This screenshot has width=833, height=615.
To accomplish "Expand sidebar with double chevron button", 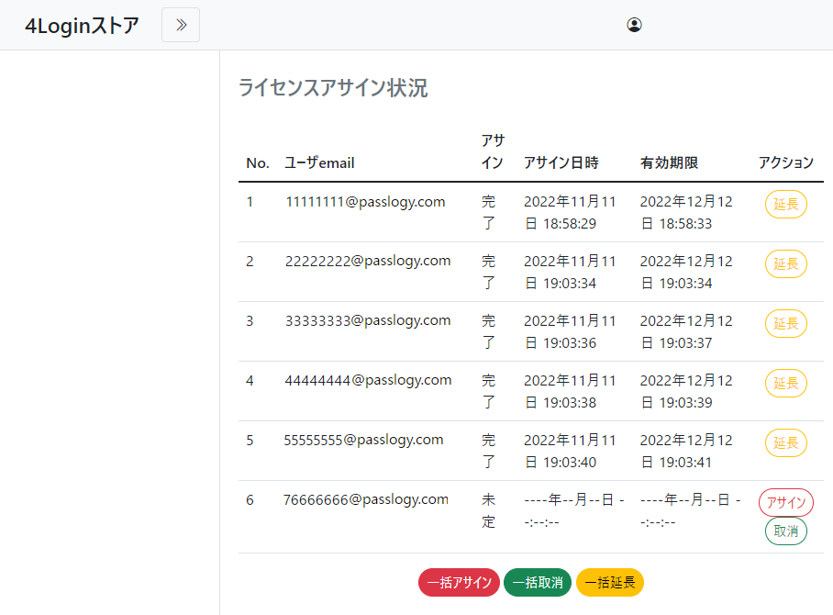I will pos(181,25).
